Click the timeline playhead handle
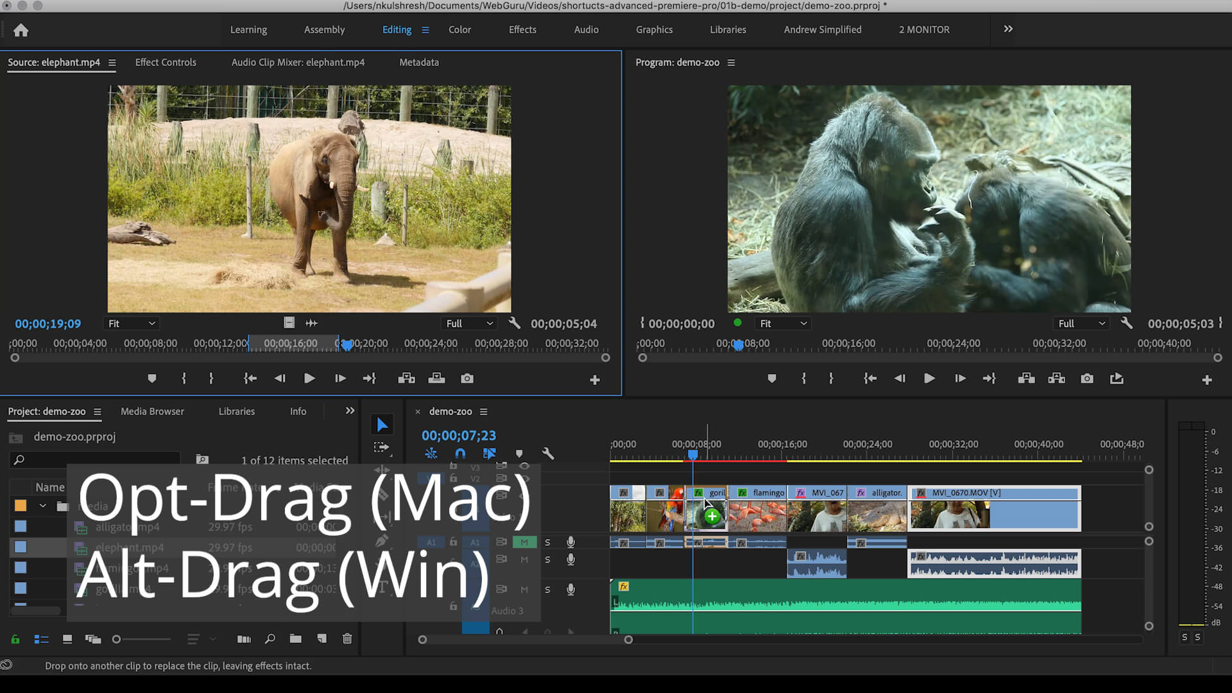 [x=693, y=454]
